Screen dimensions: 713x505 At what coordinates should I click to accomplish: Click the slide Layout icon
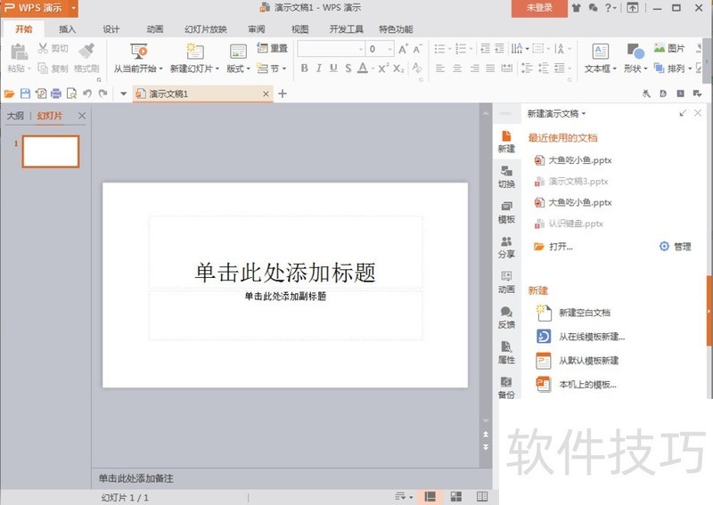[x=238, y=52]
